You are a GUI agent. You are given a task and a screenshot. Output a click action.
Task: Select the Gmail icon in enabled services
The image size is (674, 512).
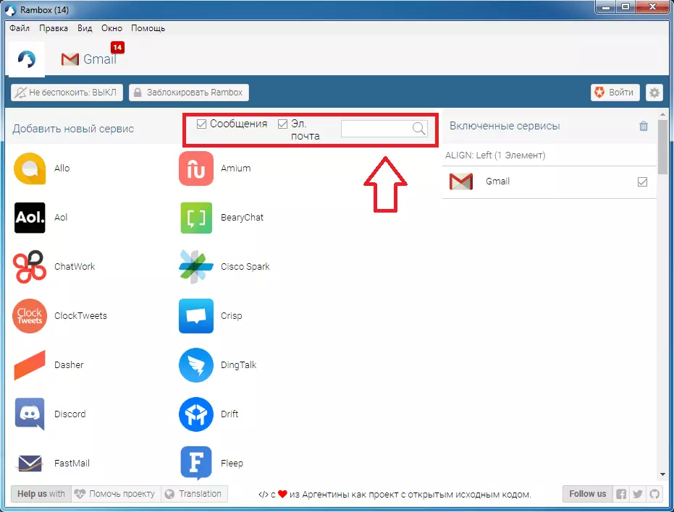pos(460,182)
